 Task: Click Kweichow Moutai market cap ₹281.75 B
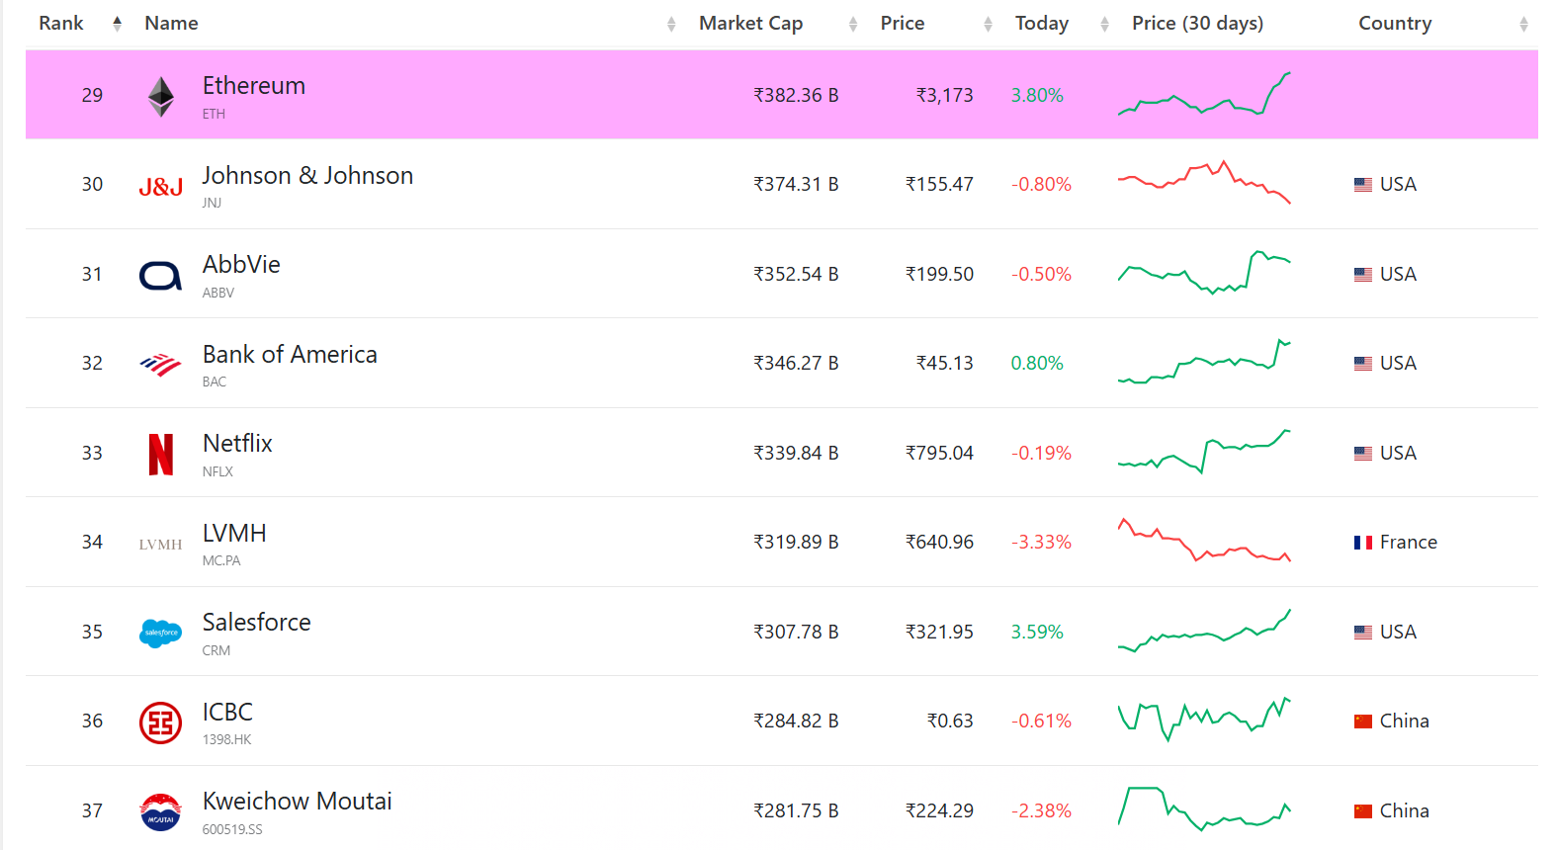coord(796,810)
